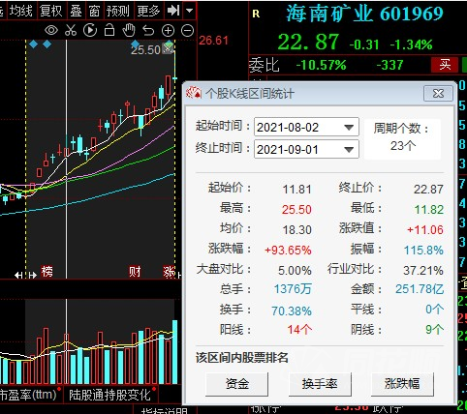Image resolution: width=467 pixels, height=414 pixels.
Task: Open the end date dropdown 2021-09-01
Action: point(306,149)
